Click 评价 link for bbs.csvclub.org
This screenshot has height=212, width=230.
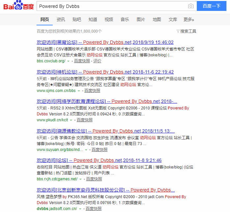click(97, 61)
